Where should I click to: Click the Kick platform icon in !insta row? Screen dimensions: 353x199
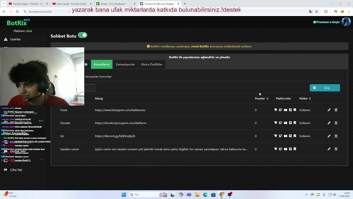click(x=295, y=110)
